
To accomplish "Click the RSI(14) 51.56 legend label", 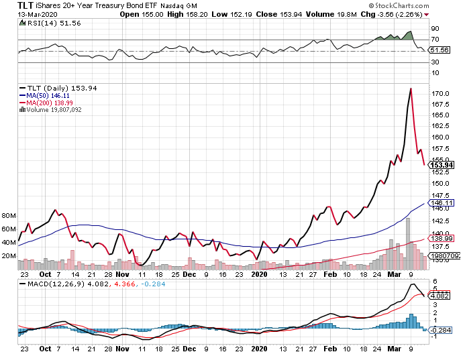I will pyautogui.click(x=54, y=23).
